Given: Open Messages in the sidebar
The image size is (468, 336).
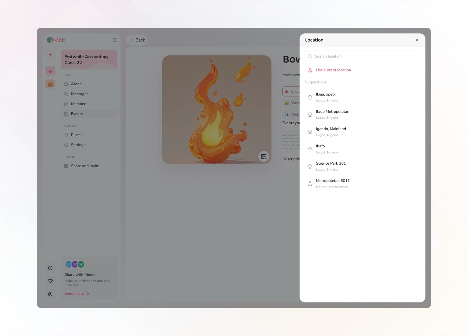Looking at the screenshot, I should tap(89, 94).
